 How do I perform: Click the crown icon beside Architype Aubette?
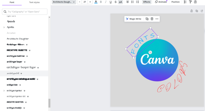[29, 50]
